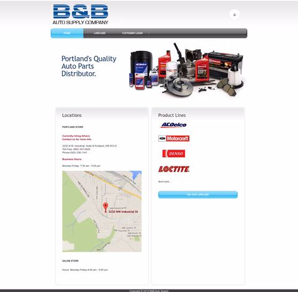Select the Portland Store heading
Image resolution: width=298 pixels, height=292 pixels.
[x=73, y=127]
